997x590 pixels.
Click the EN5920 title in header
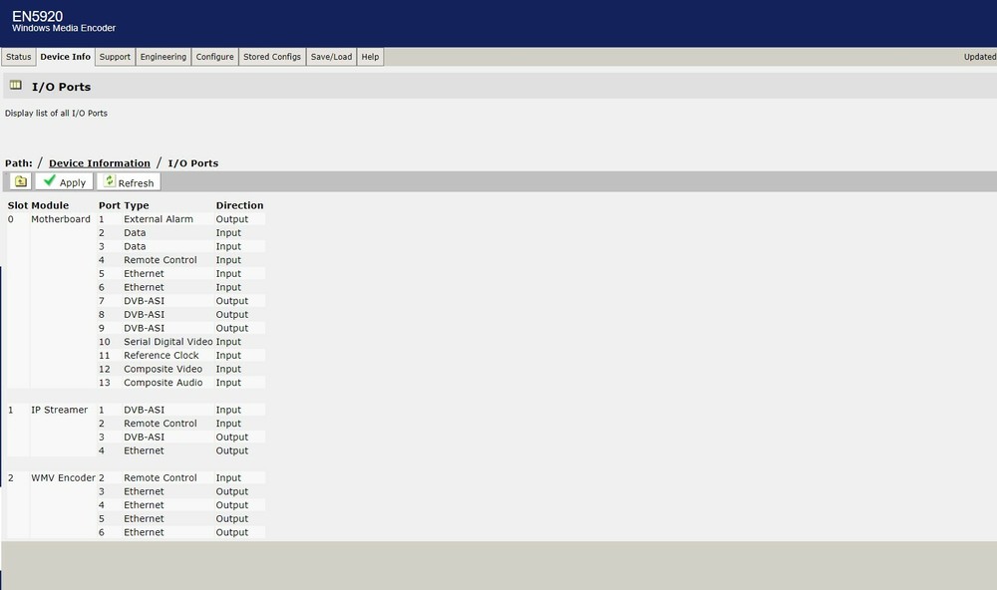pos(38,16)
